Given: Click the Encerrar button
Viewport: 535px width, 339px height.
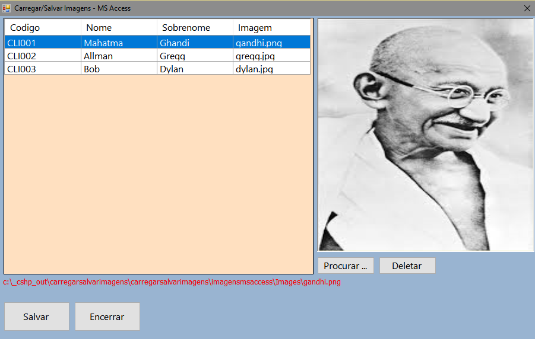Looking at the screenshot, I should tap(107, 316).
